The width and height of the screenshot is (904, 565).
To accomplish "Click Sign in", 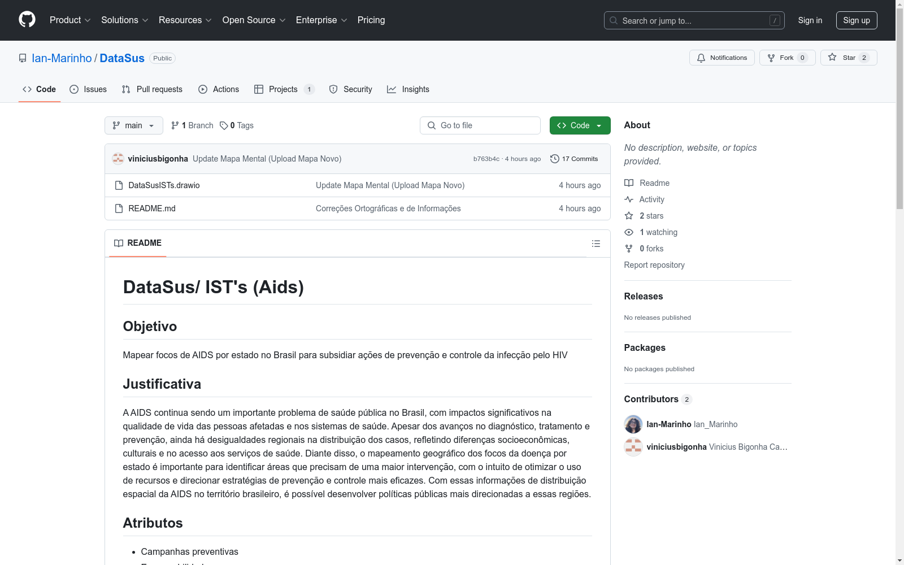I will 810,20.
